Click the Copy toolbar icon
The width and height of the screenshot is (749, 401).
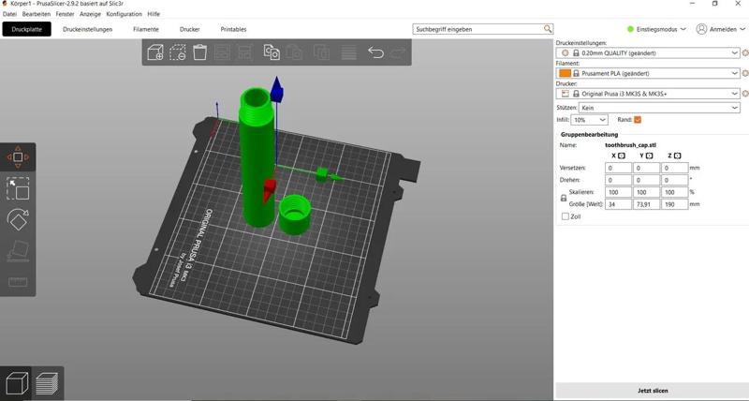tap(272, 52)
